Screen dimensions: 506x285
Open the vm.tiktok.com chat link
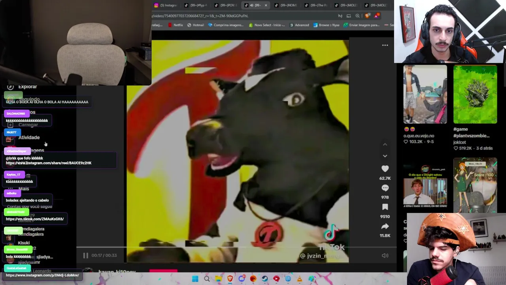35,219
